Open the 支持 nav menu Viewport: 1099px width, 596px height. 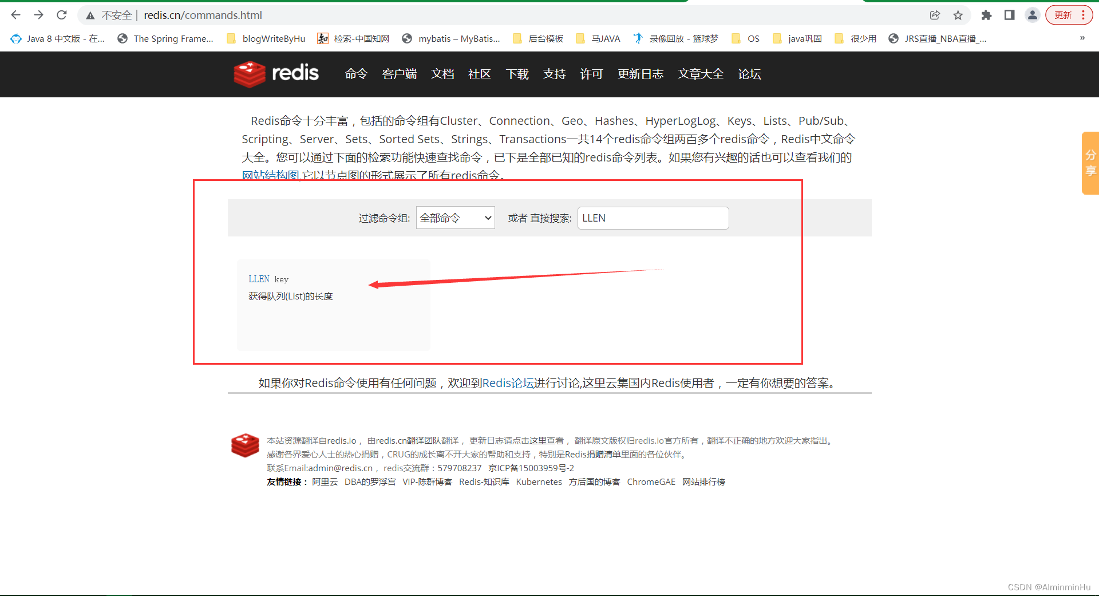(x=555, y=74)
